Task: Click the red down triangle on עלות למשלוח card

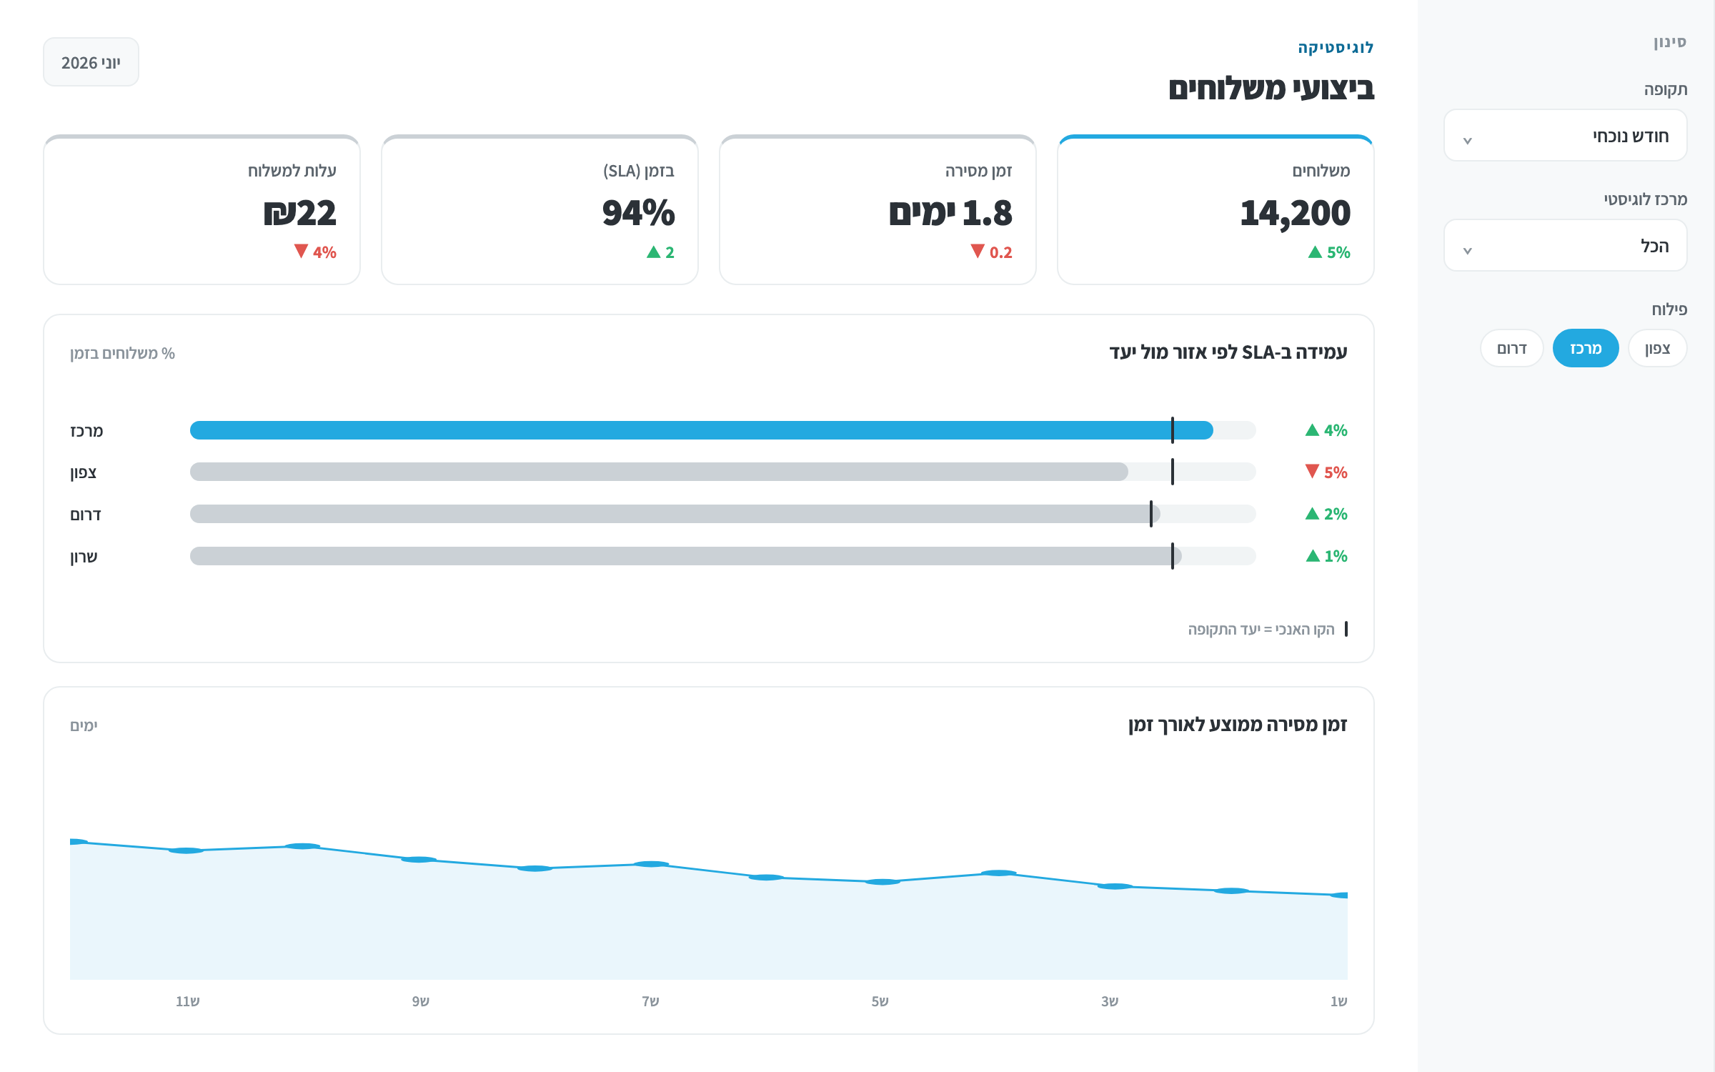Action: point(301,251)
